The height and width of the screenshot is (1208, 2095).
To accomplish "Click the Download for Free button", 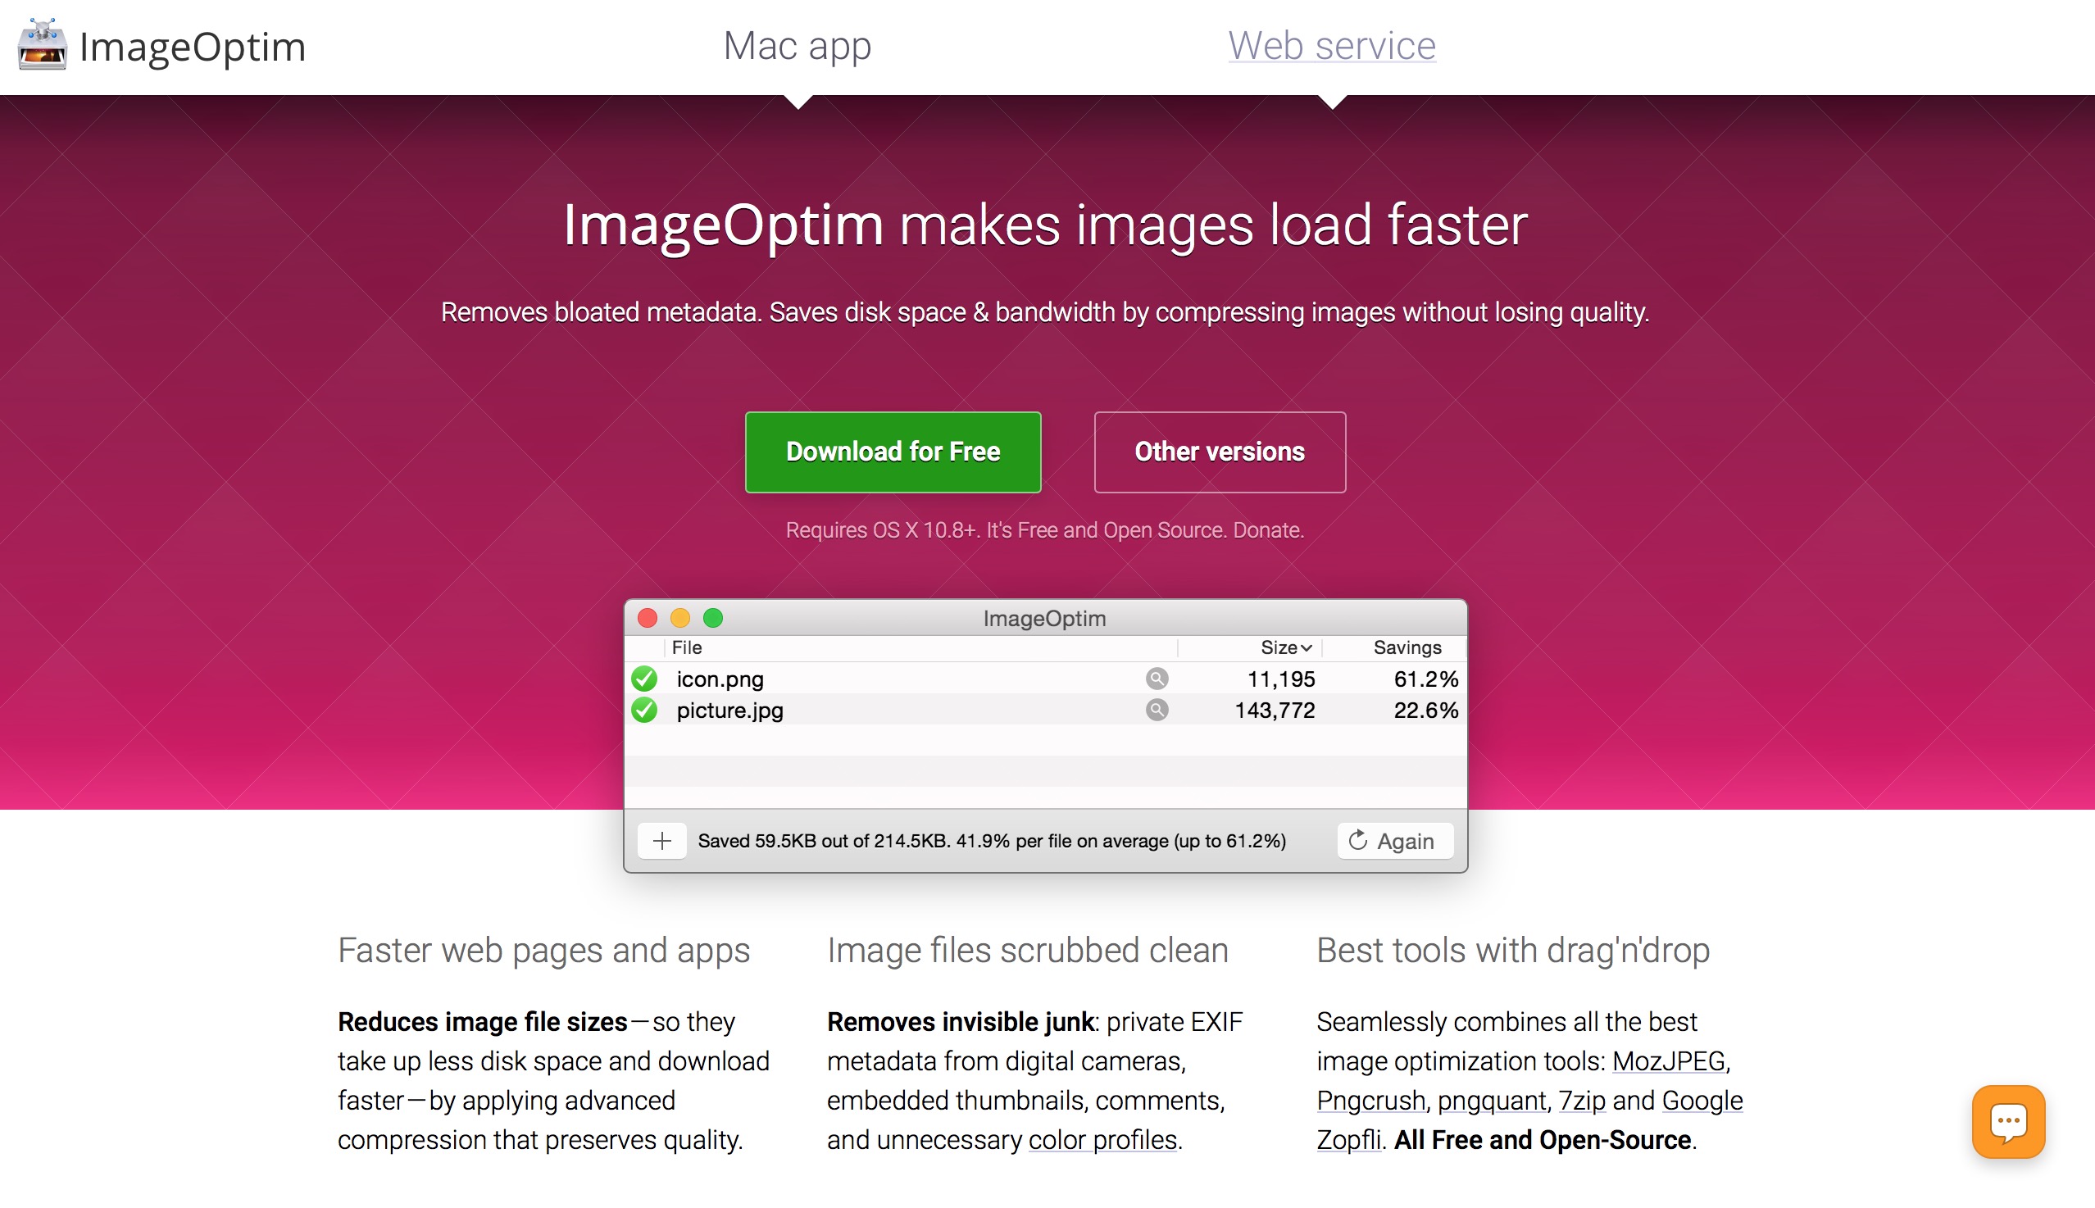I will pyautogui.click(x=893, y=452).
